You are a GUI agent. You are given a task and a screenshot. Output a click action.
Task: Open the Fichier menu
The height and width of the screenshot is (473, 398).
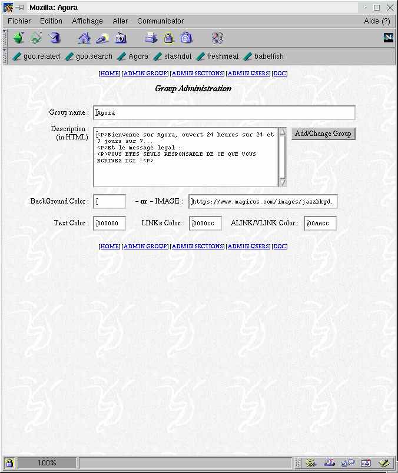(x=19, y=21)
